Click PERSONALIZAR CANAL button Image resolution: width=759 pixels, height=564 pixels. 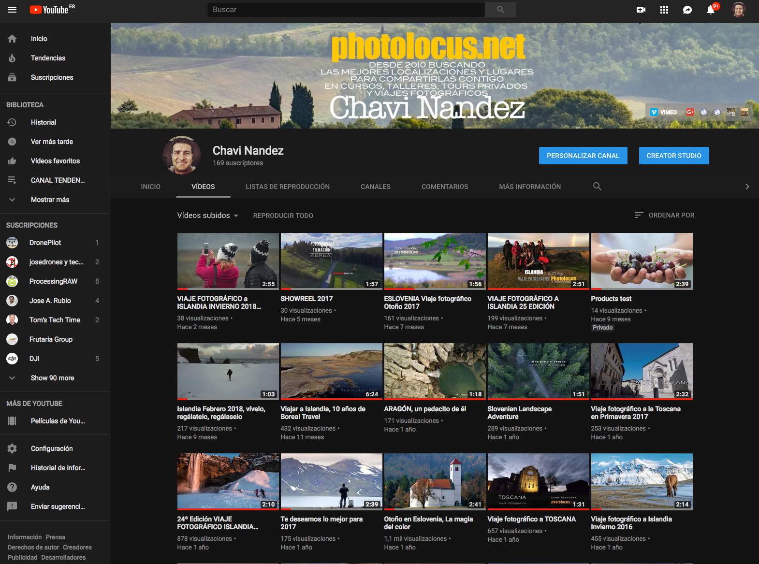point(583,156)
